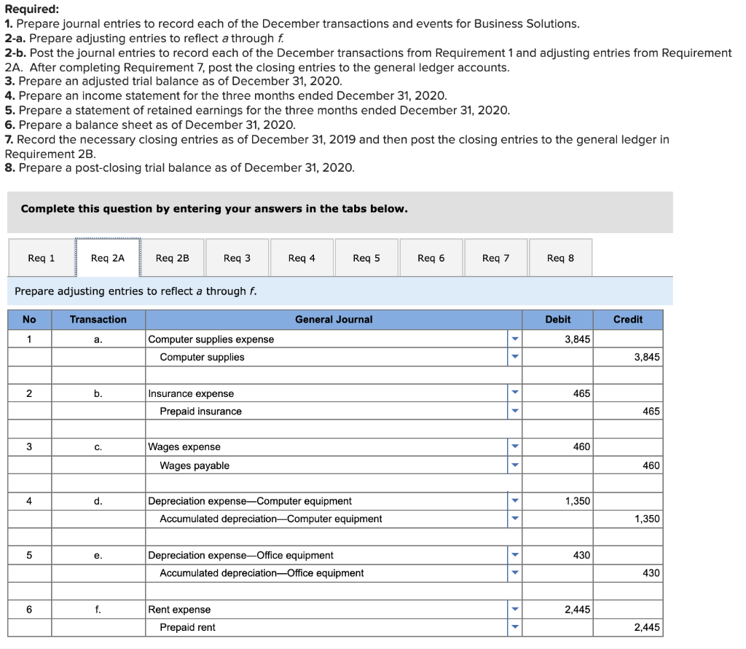
Task: Switch to the Req 2B tab
Action: (x=173, y=257)
